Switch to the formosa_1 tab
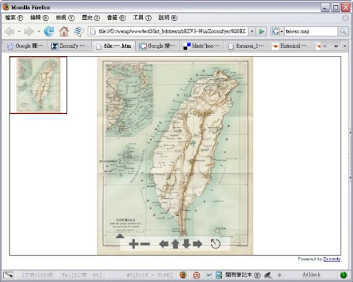Image resolution: width=353 pixels, height=282 pixels. pos(245,46)
